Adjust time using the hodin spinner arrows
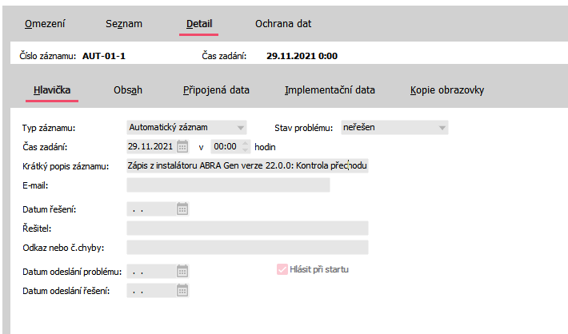 tap(245, 146)
